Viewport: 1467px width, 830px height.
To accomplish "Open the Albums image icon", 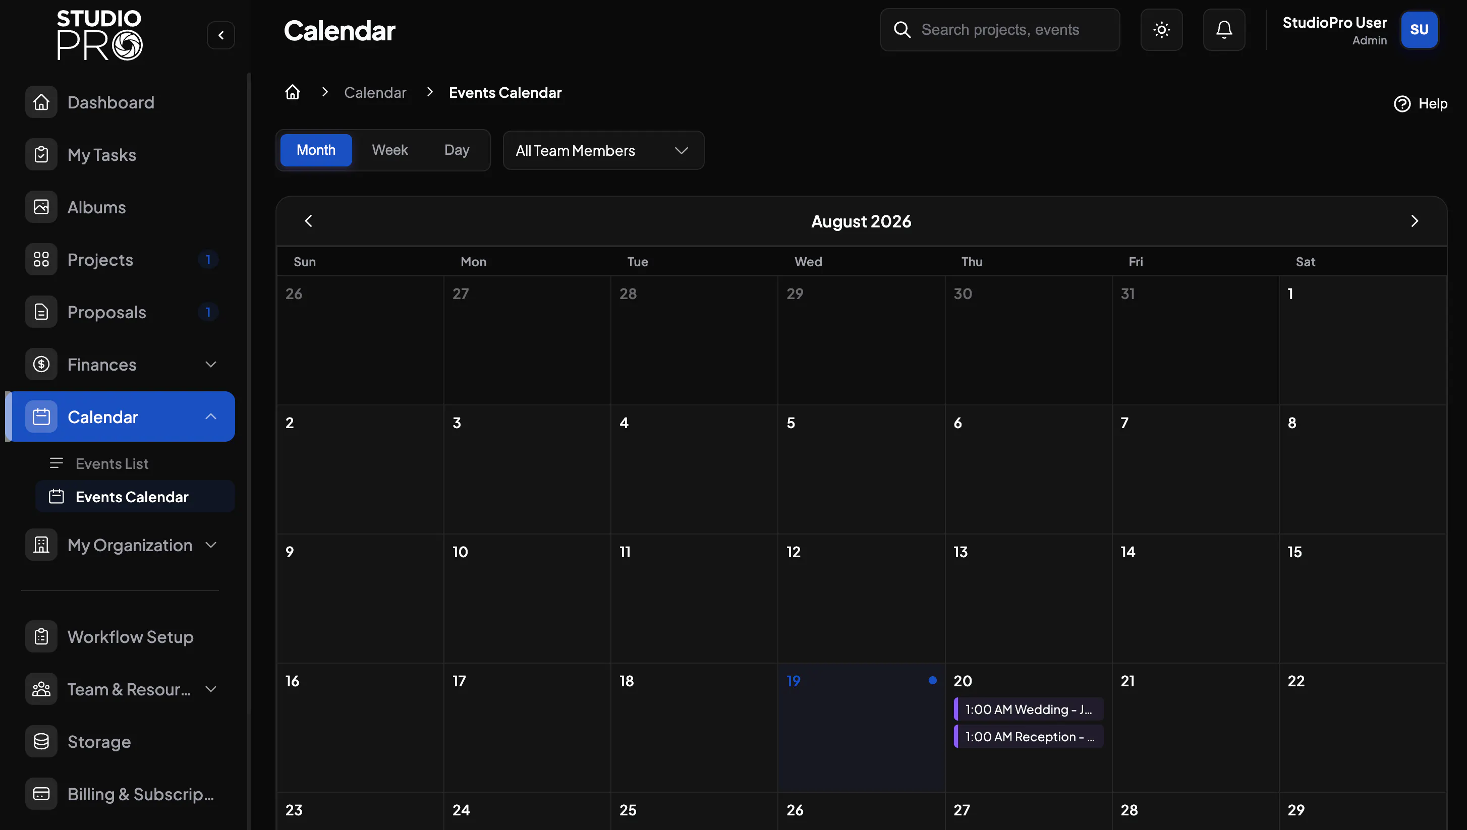I will [x=41, y=207].
